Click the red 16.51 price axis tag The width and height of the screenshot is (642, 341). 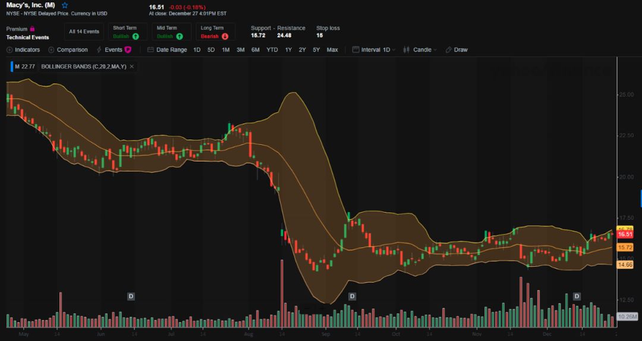625,235
